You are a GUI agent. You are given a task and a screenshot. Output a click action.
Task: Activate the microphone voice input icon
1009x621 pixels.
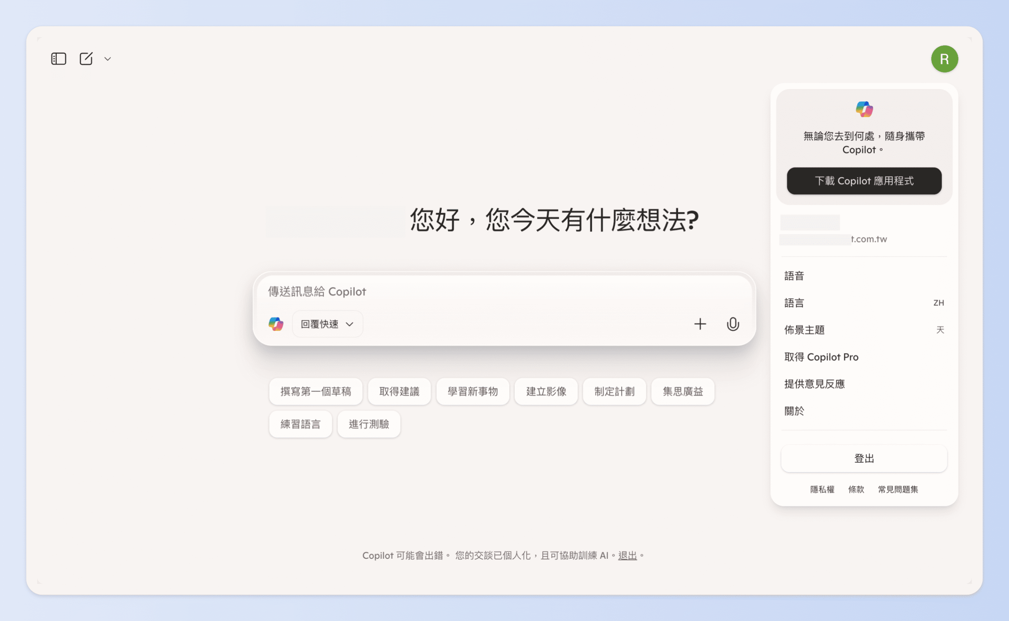click(x=733, y=324)
